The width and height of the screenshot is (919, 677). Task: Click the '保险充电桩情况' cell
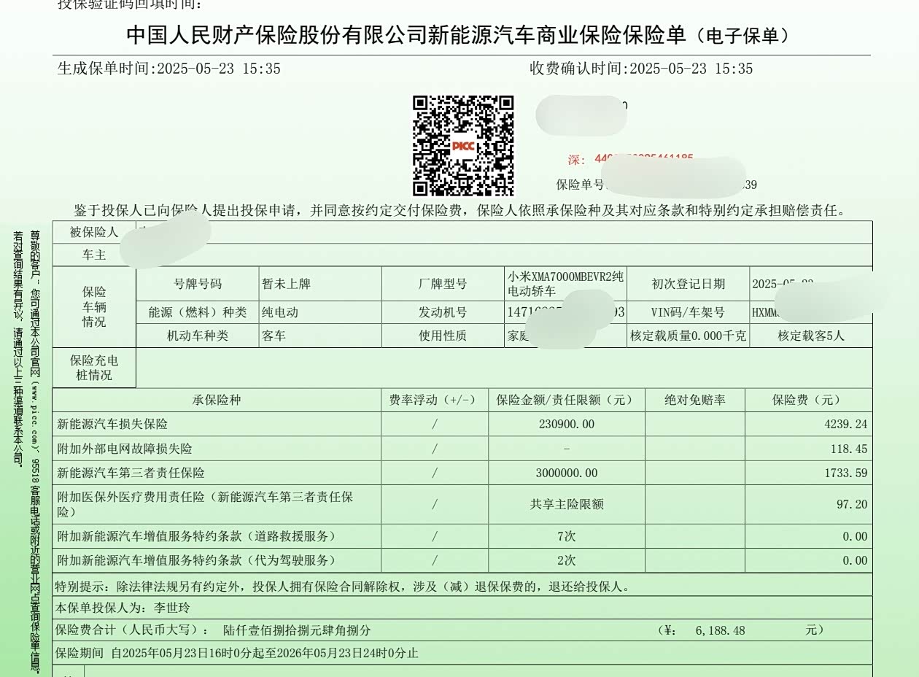coord(94,368)
